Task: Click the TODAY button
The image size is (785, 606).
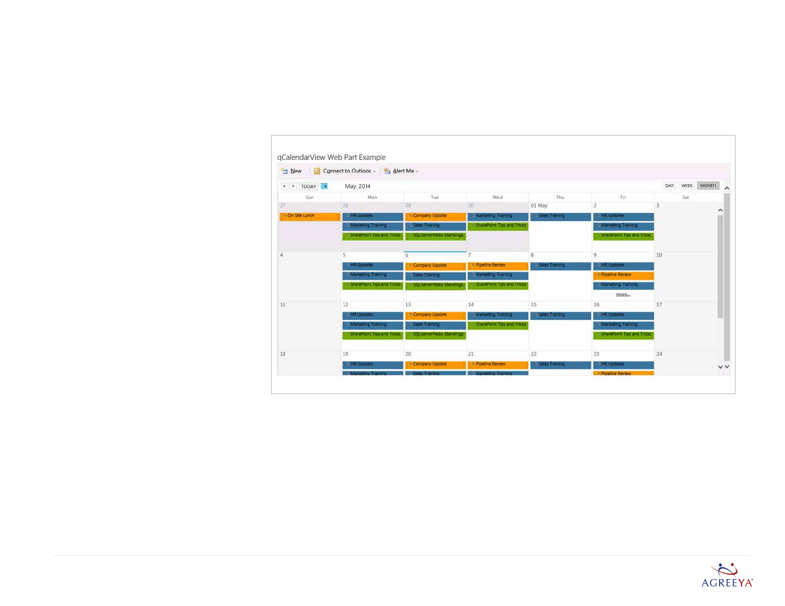Action: tap(308, 187)
